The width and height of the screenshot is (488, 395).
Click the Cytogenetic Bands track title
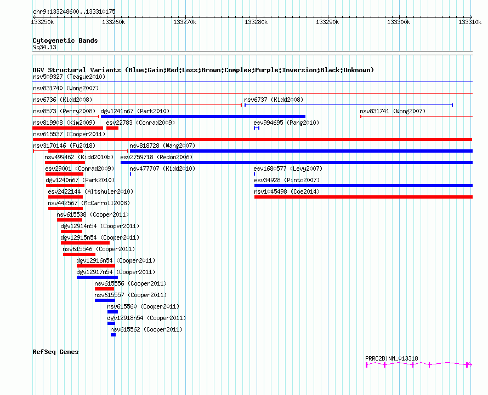point(65,40)
